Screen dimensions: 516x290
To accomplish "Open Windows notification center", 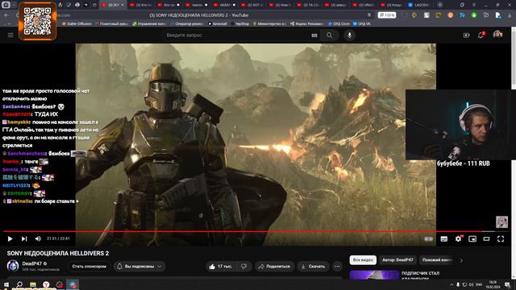I will 507,284.
